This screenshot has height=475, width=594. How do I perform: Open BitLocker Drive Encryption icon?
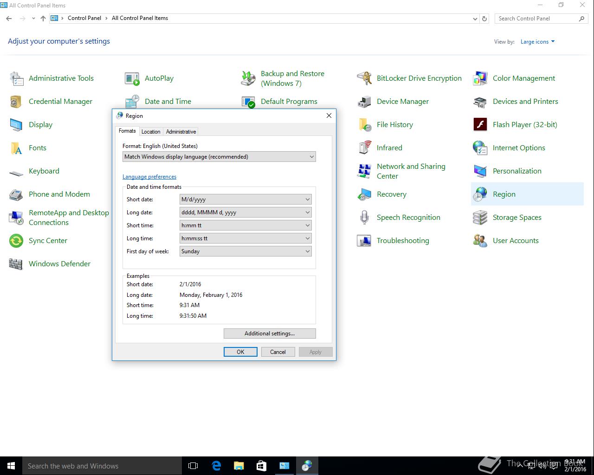(x=364, y=78)
